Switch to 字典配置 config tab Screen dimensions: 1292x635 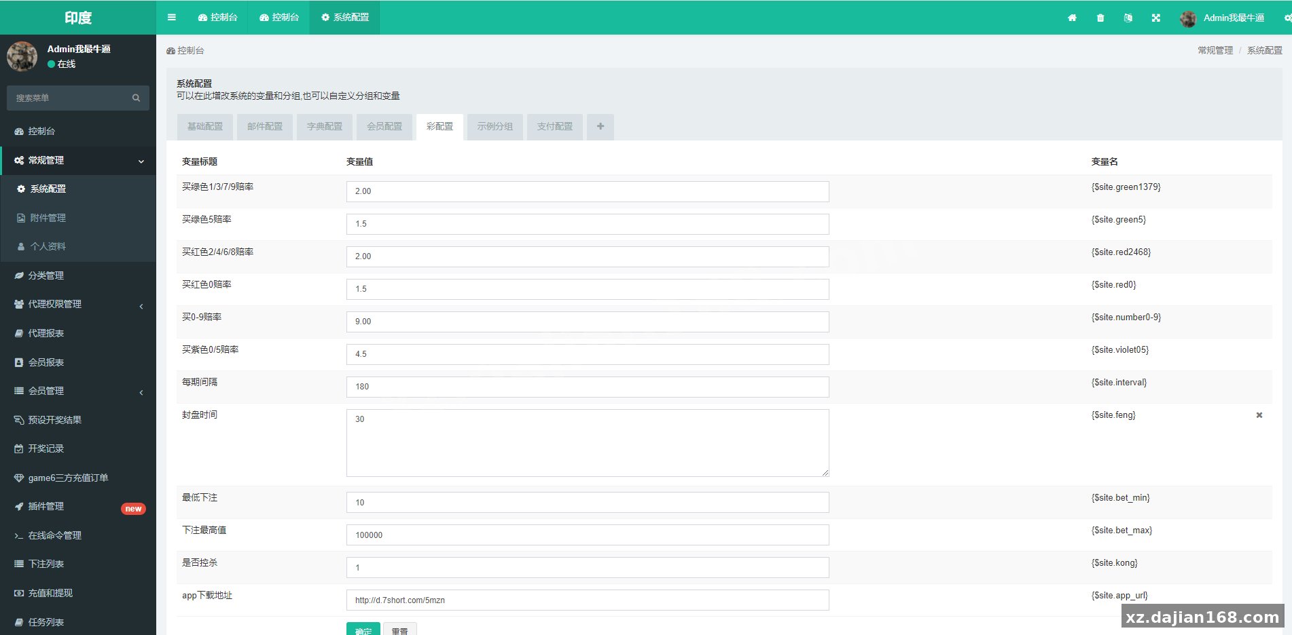tap(325, 127)
